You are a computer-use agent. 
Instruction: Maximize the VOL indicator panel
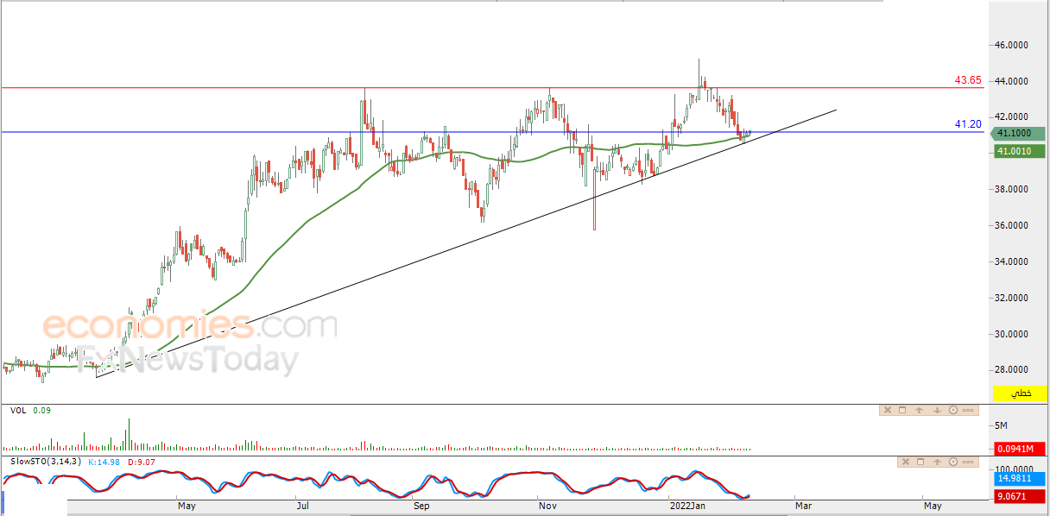coord(902,410)
